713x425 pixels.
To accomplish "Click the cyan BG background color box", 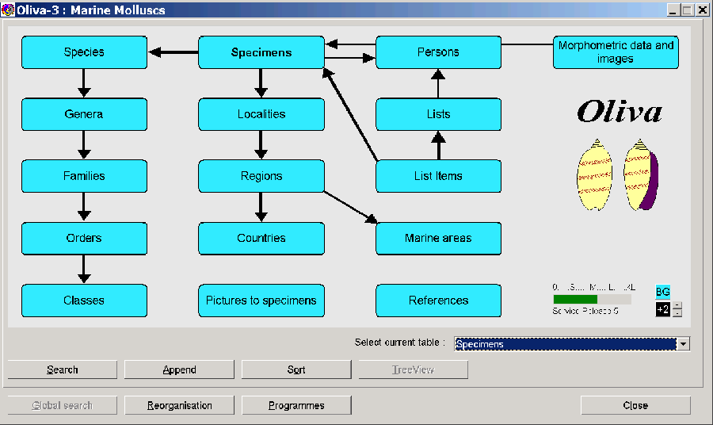I will [x=662, y=292].
